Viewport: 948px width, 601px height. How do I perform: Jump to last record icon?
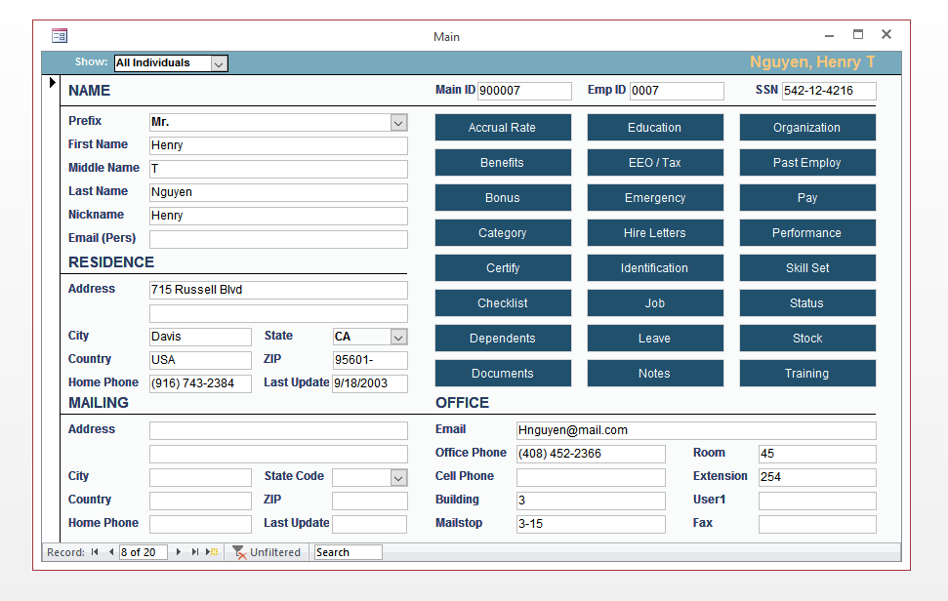click(194, 552)
